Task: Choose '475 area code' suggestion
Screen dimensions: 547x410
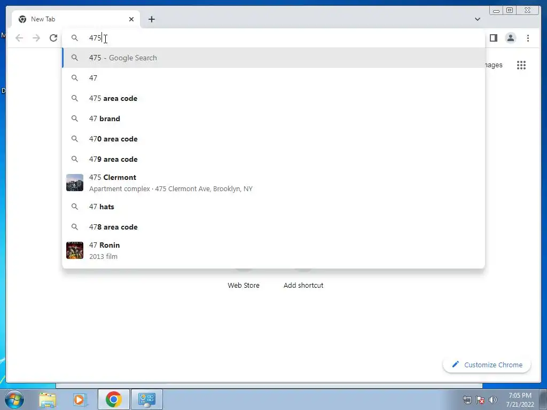Action: coord(274,98)
